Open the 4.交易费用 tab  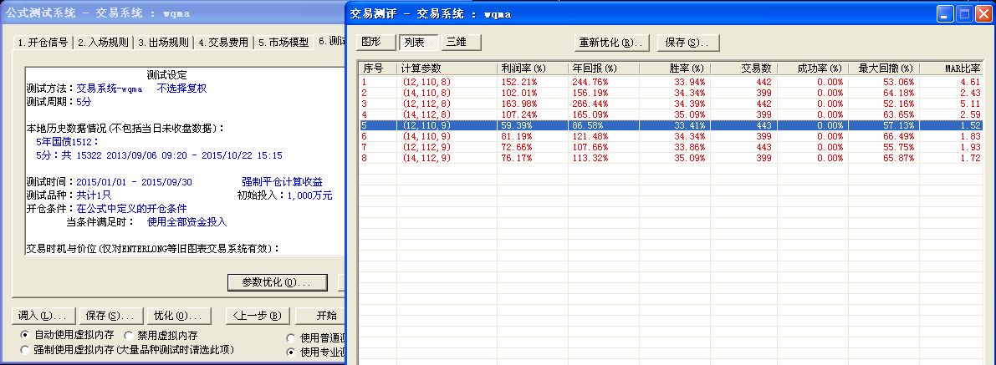coord(223,43)
